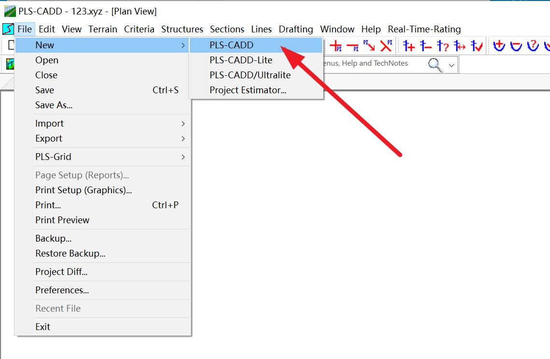Select Backup... in the File menu
The width and height of the screenshot is (550, 359).
(102, 239)
